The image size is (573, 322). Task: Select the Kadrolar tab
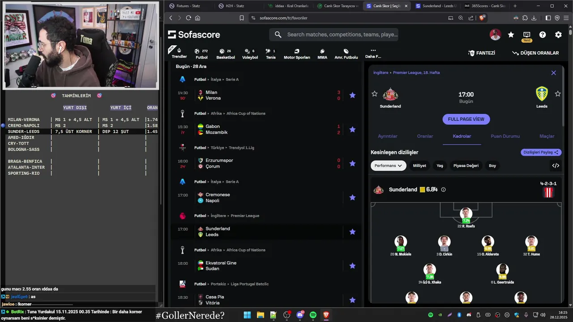462,136
